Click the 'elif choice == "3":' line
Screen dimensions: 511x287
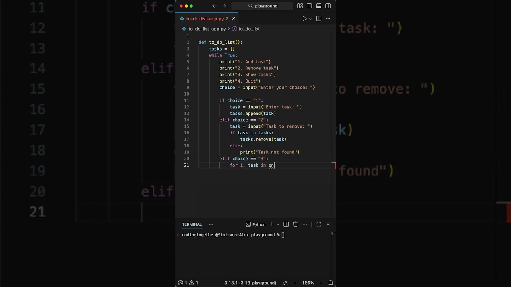[x=244, y=159]
